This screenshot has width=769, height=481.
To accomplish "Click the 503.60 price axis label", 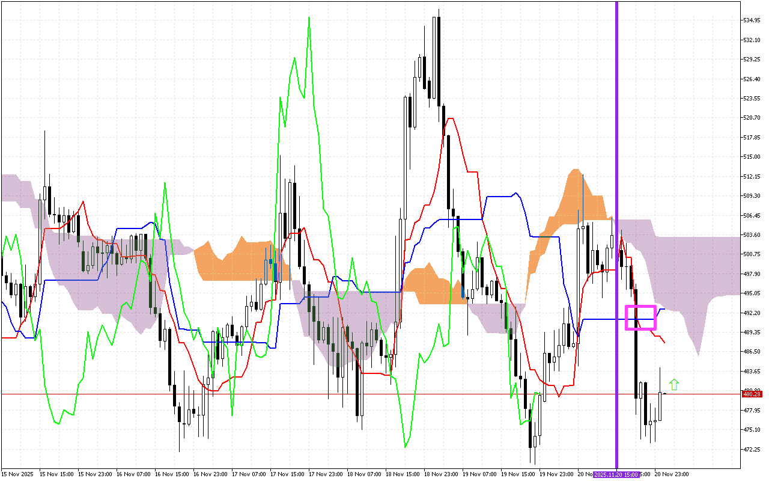I will (x=752, y=235).
